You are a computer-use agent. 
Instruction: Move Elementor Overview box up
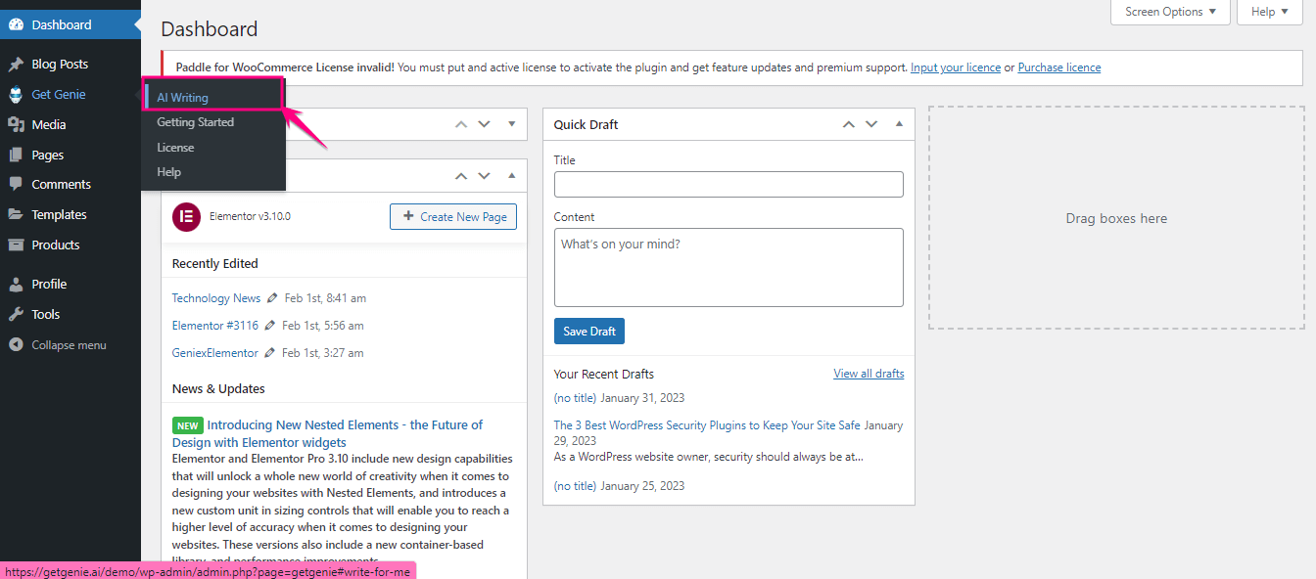tap(461, 176)
